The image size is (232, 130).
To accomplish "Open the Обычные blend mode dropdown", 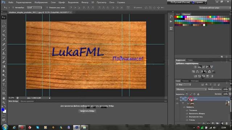I will tap(191, 89).
